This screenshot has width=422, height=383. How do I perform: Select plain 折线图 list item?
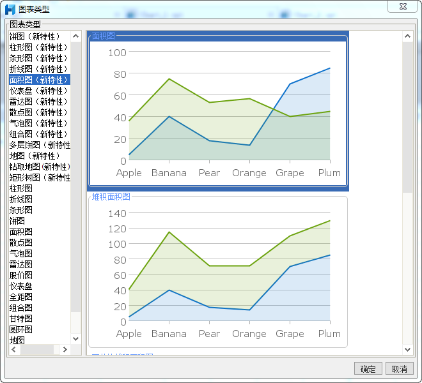click(x=40, y=199)
